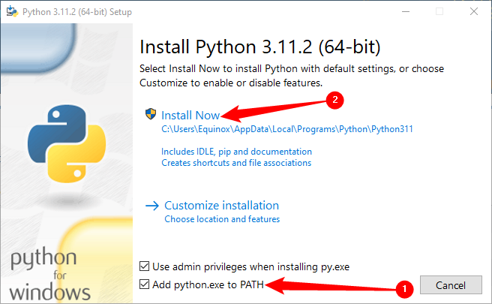The width and height of the screenshot is (492, 304).
Task: Click the shield icon beside Install Now
Action: point(151,115)
